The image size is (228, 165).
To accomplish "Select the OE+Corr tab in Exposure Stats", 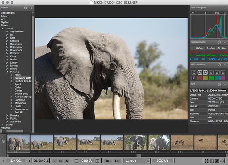I will pos(222,48).
